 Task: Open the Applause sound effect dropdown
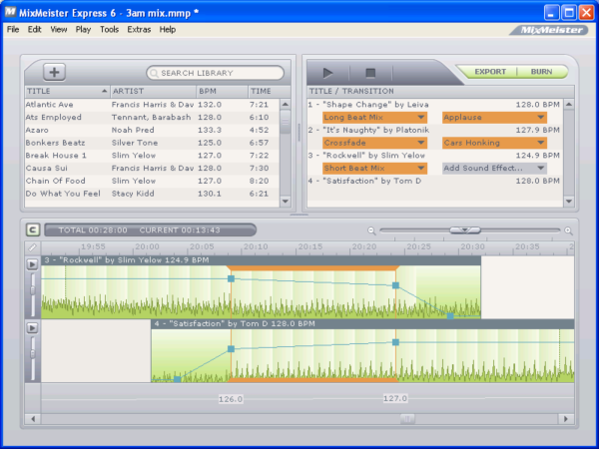click(494, 117)
